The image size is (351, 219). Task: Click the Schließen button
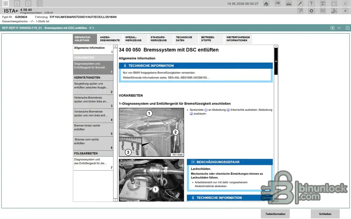click(x=325, y=214)
